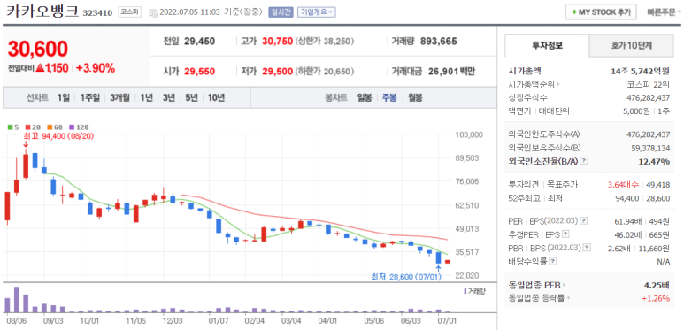Click help icon next to PBR BPS(2022.03)

tap(588, 248)
